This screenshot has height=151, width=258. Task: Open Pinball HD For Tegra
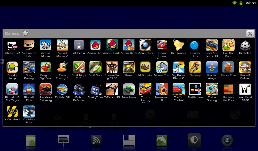[12, 89]
